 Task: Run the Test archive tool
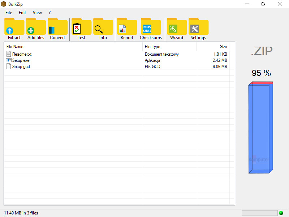81,29
